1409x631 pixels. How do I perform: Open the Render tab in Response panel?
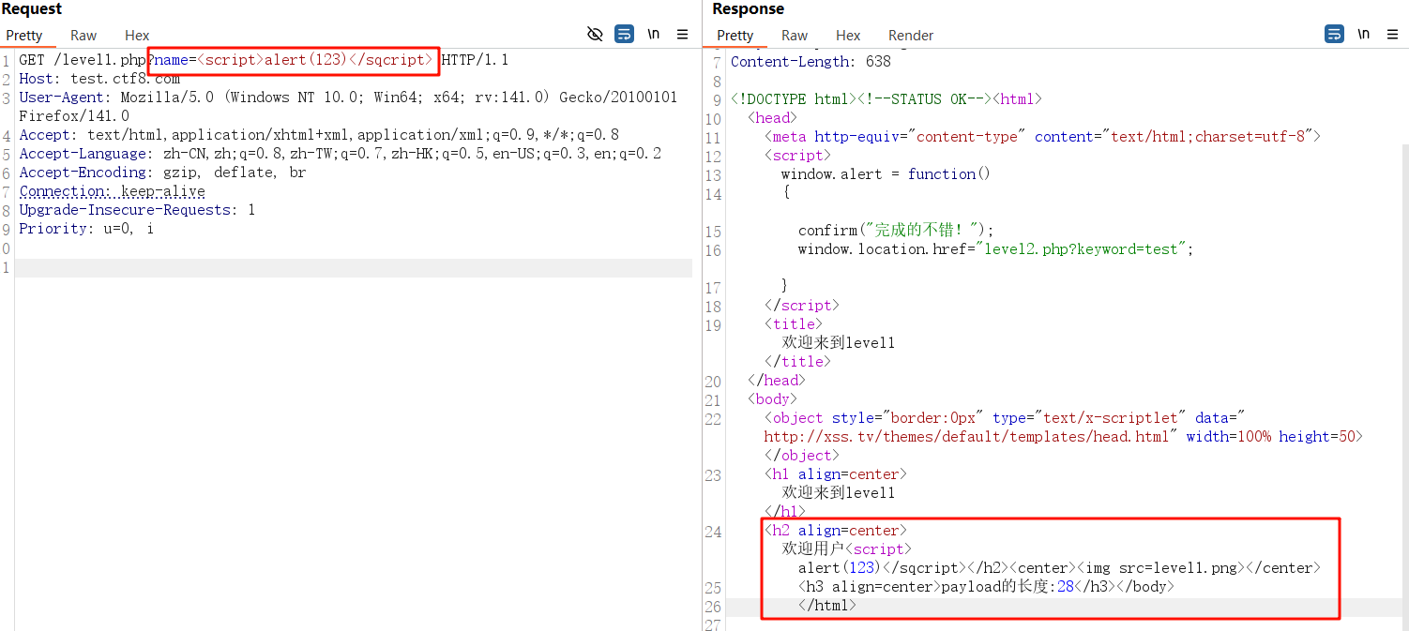(x=911, y=36)
